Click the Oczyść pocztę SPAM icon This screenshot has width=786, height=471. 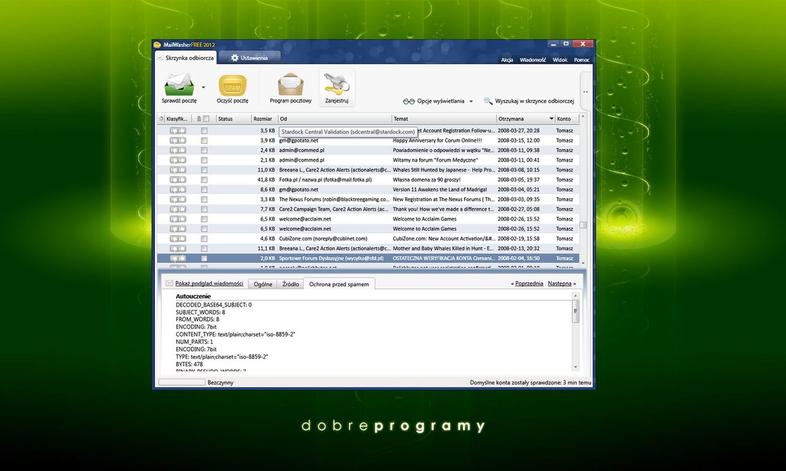[x=233, y=85]
